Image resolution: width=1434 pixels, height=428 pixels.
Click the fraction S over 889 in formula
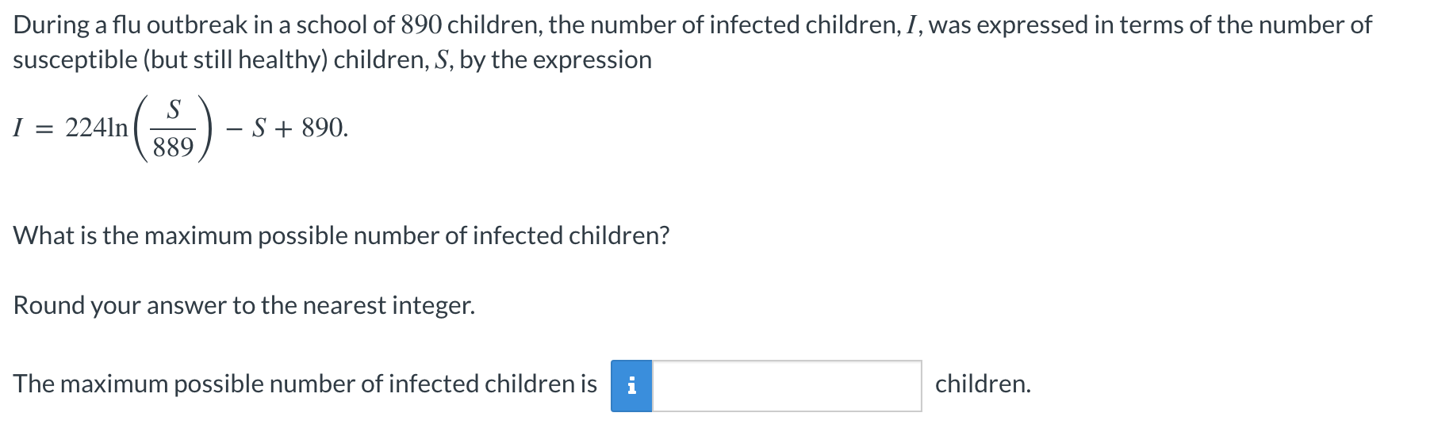(x=174, y=128)
